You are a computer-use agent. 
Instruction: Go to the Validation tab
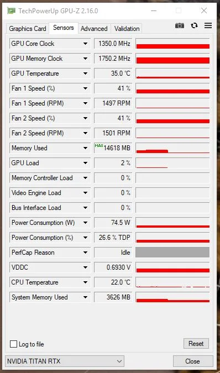tap(127, 29)
